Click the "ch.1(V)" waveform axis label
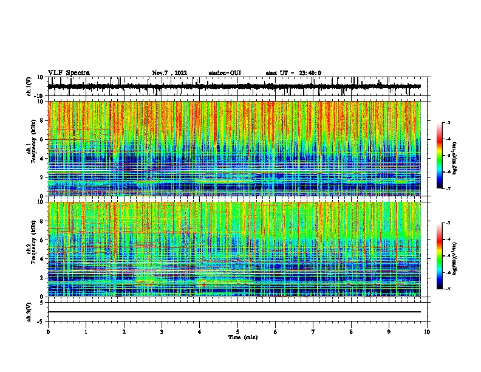Viewport: 481px width, 372px height. click(29, 86)
